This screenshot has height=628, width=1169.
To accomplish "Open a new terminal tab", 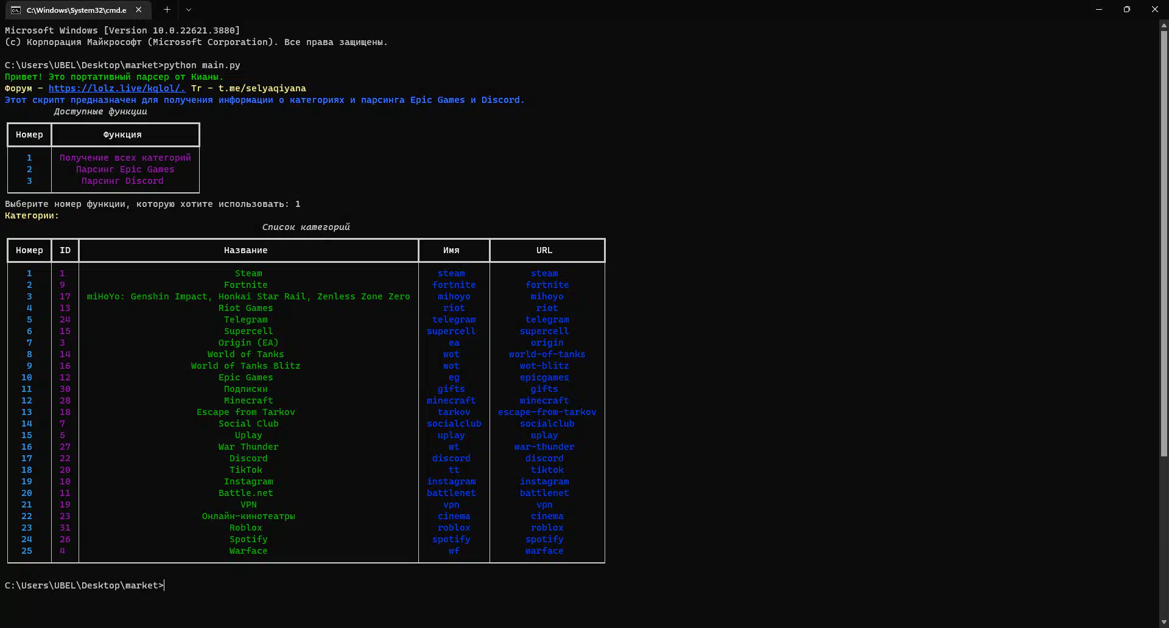I will tap(167, 10).
